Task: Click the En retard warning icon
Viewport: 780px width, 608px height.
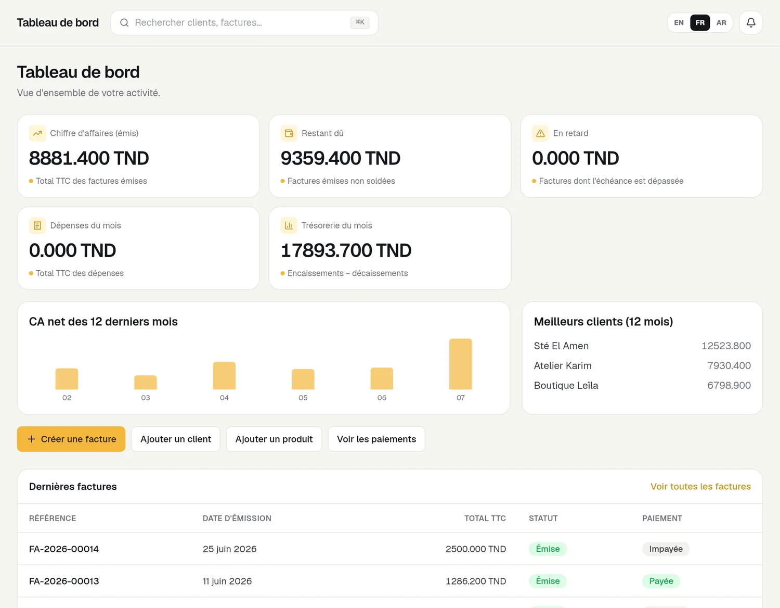Action: coord(541,133)
